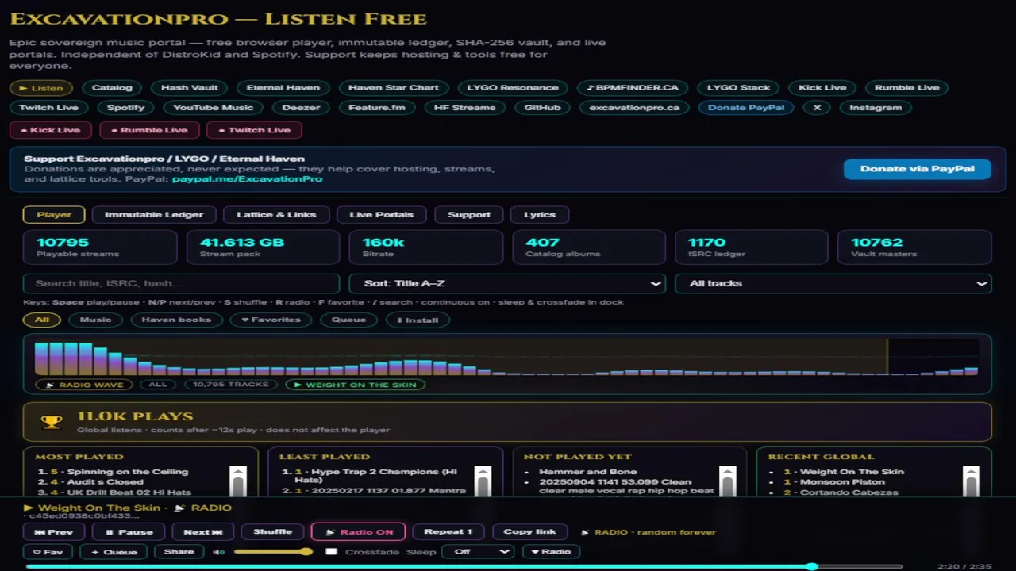Toggle Shuffle mode
The image size is (1016, 571).
coord(272,532)
